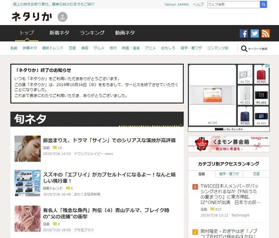This screenshot has height=238, width=279.
Task: Open the ランキング navigation tab
Action: (92, 33)
